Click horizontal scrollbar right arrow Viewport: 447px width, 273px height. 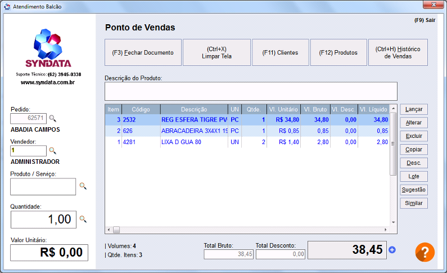386,230
